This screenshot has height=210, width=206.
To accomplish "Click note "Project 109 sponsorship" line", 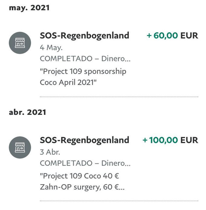I will [x=83, y=71].
